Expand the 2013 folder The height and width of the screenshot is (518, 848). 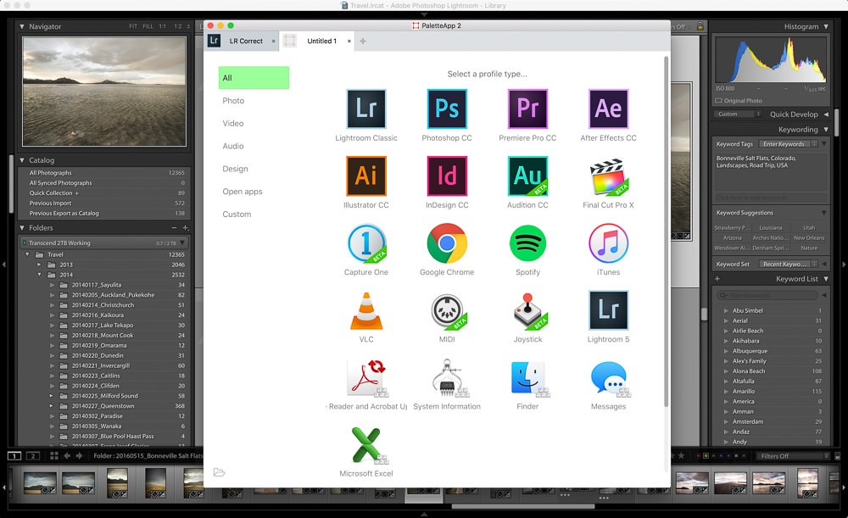point(39,265)
